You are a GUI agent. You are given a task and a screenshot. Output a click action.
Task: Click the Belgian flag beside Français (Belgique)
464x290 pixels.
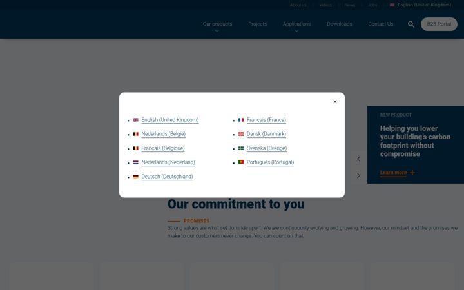[x=135, y=148]
